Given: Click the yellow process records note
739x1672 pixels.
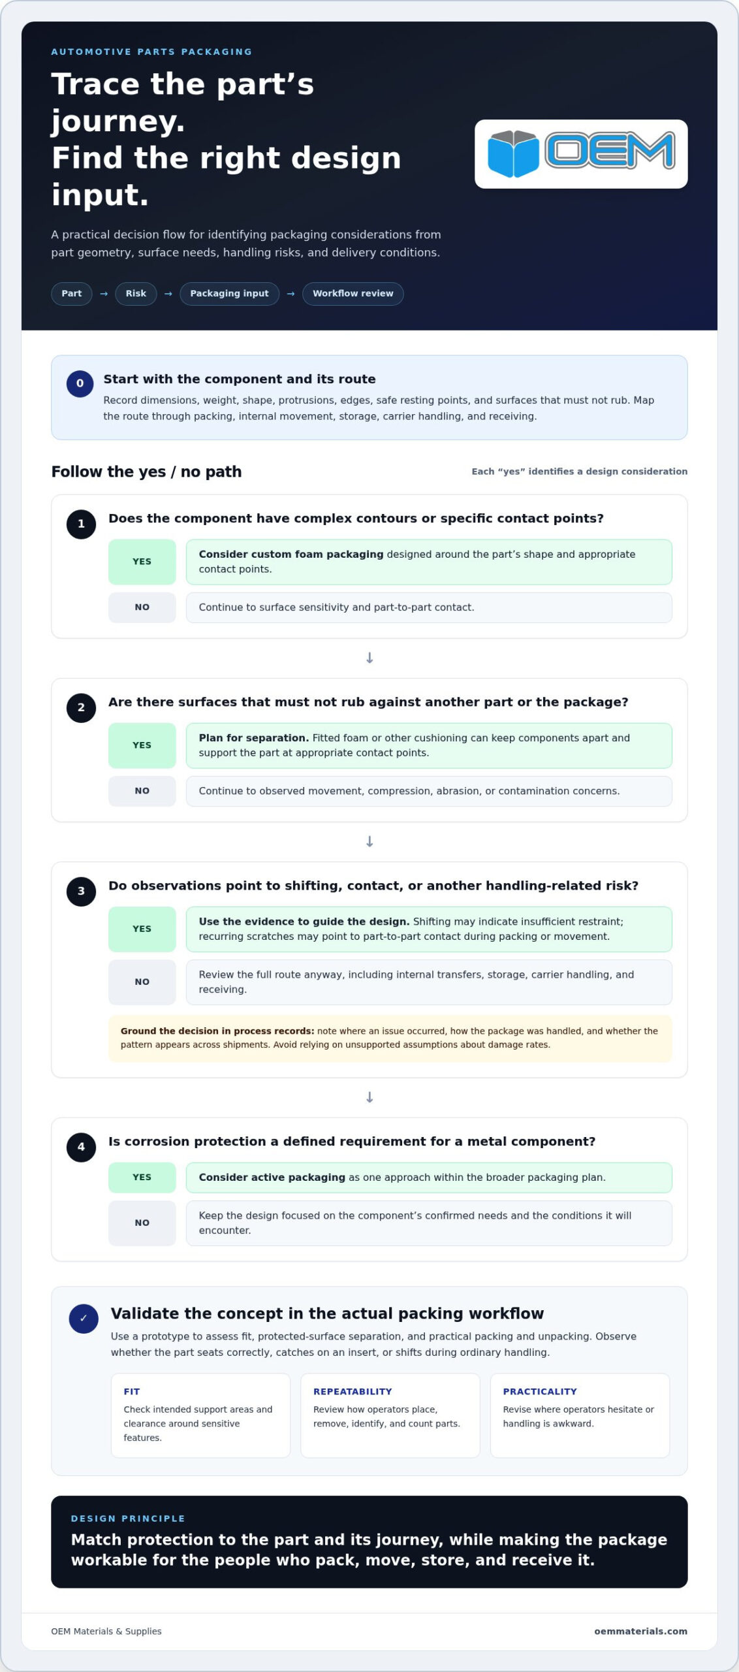Looking at the screenshot, I should [x=390, y=1038].
